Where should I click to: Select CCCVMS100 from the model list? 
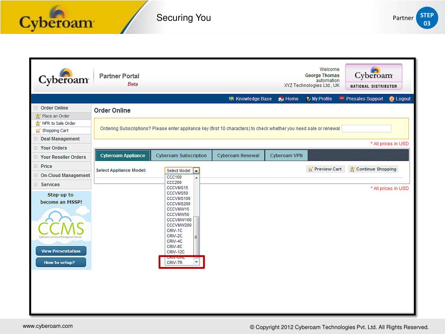[x=179, y=198]
